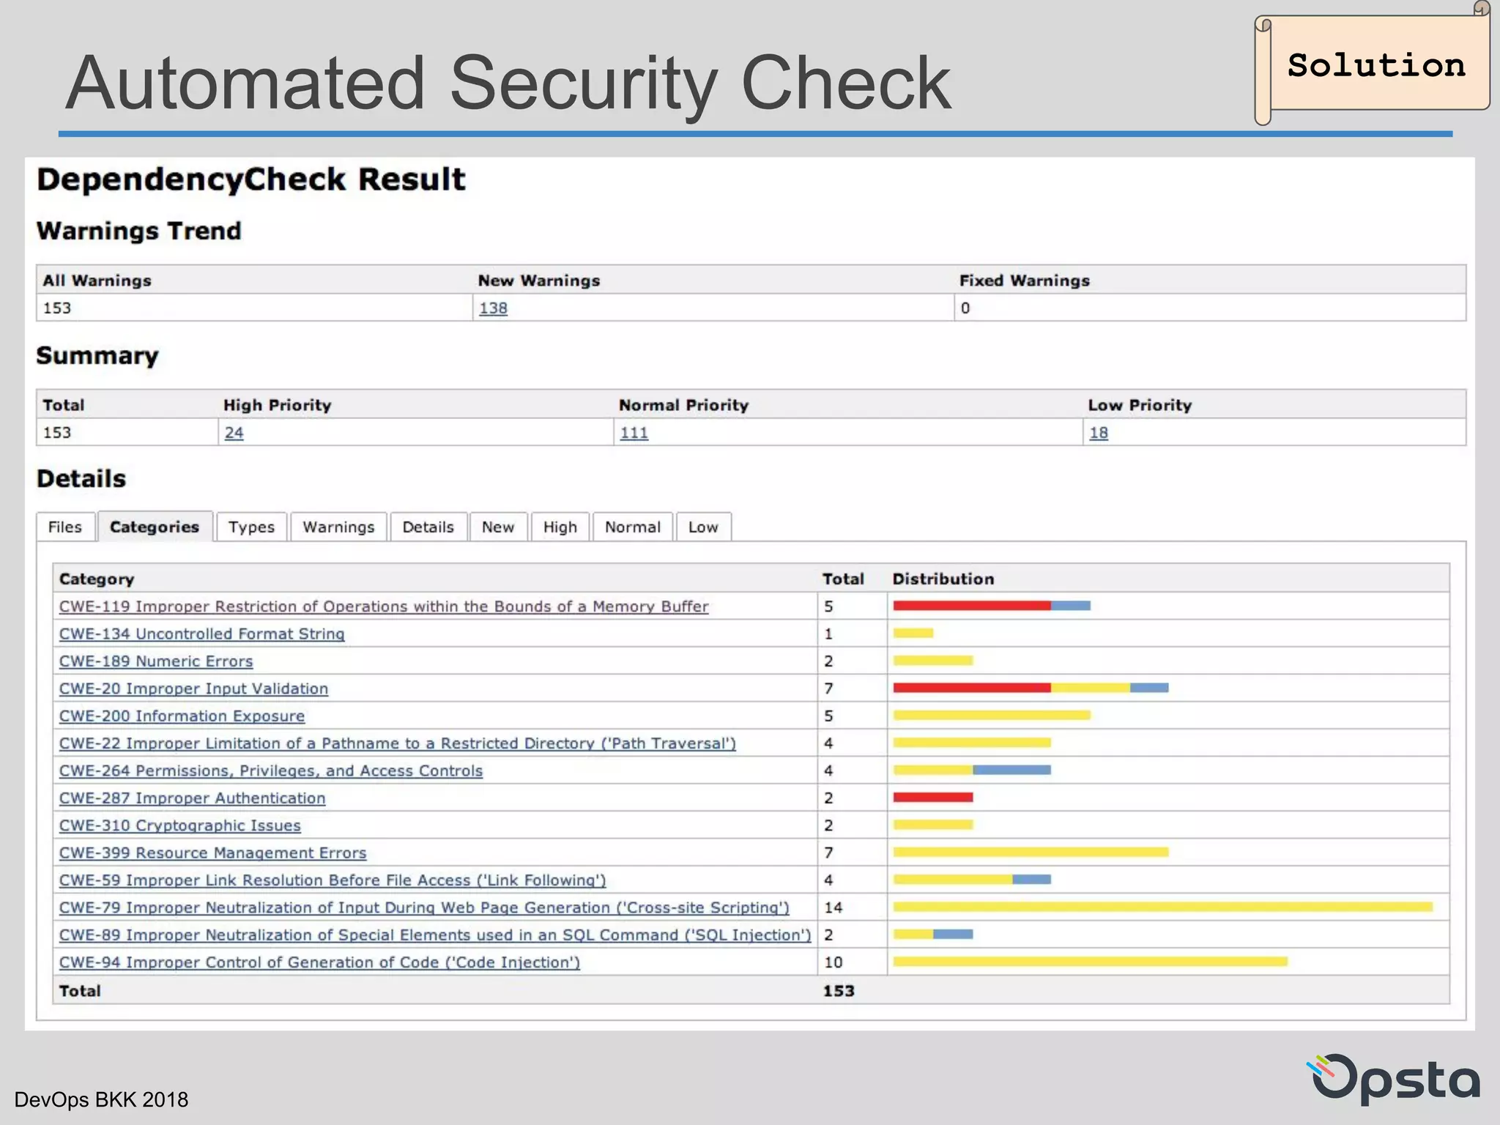Click the All Warnings value 153
The height and width of the screenshot is (1125, 1500).
click(x=57, y=308)
